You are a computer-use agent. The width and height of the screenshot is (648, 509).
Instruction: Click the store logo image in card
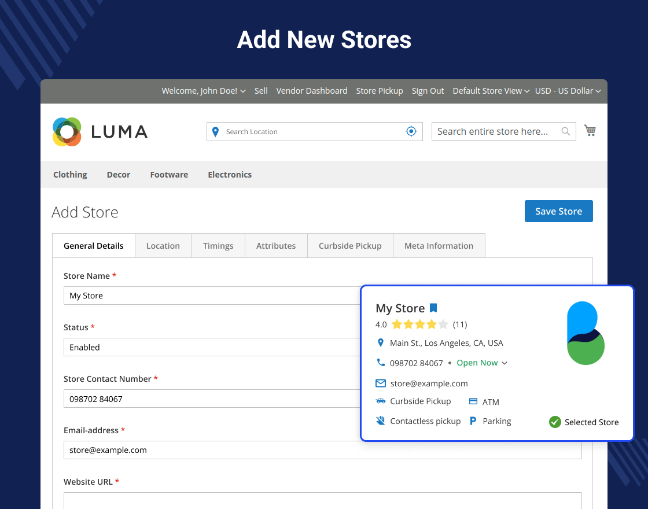[586, 333]
